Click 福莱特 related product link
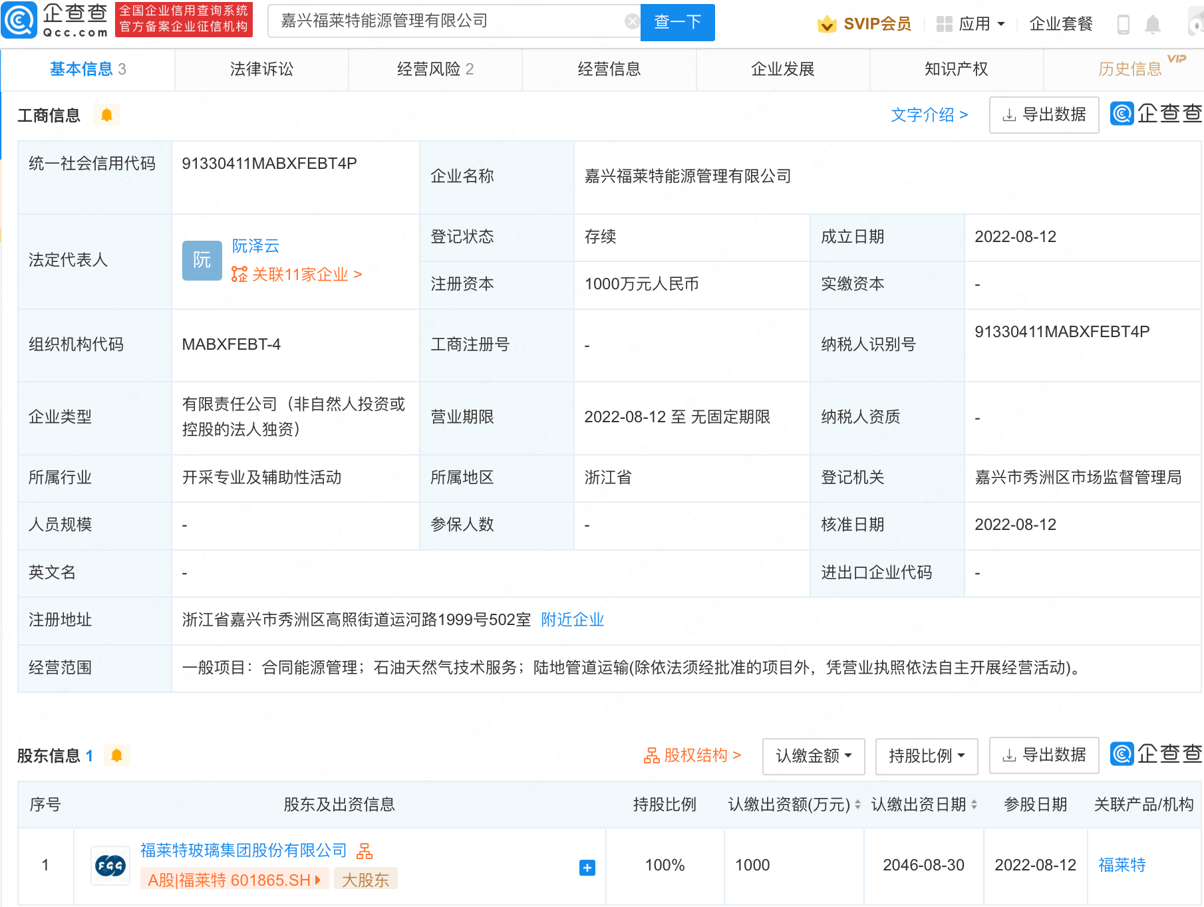 (1122, 865)
